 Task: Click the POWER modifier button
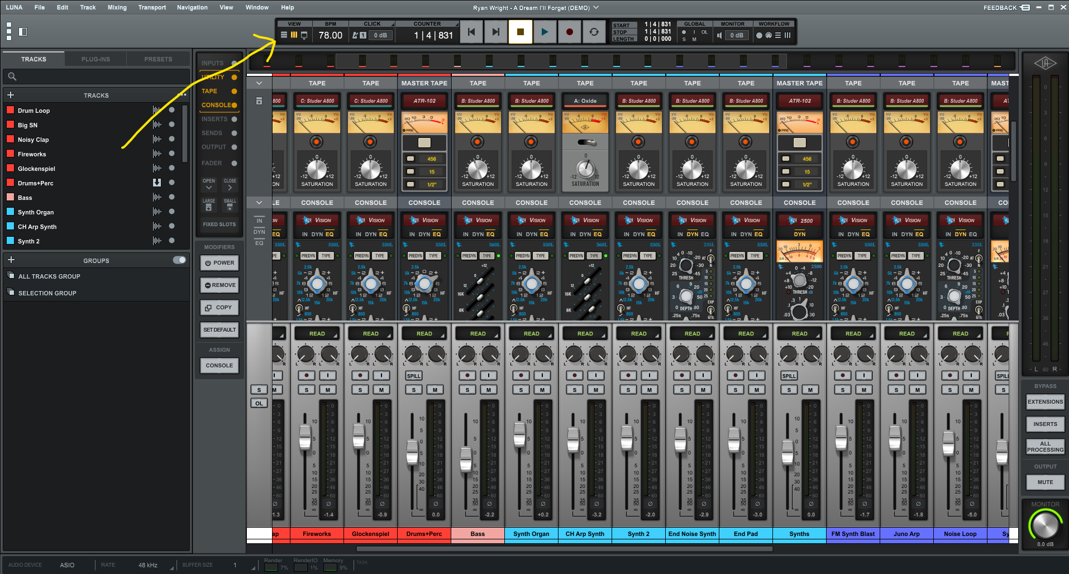point(219,263)
